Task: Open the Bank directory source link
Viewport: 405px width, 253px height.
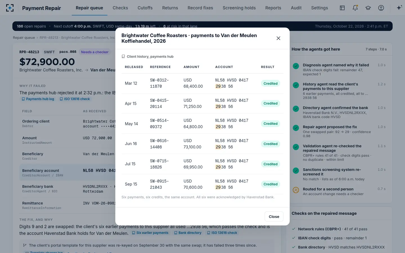Action: point(188,233)
